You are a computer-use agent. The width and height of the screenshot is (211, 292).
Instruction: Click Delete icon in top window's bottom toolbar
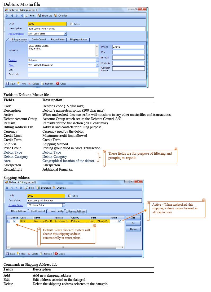(30, 83)
